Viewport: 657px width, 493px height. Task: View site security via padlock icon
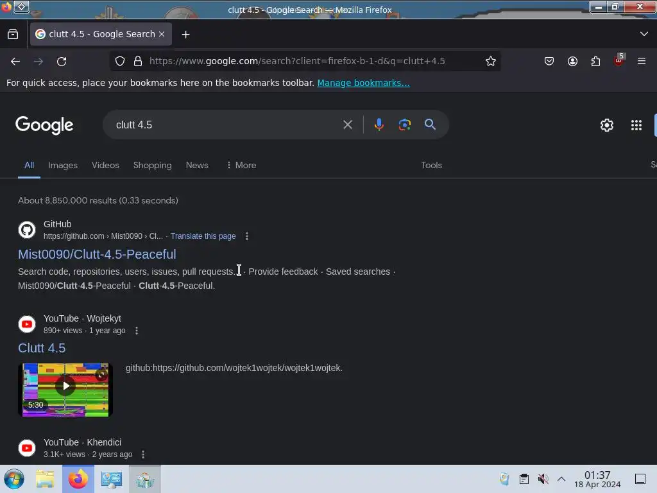point(138,61)
